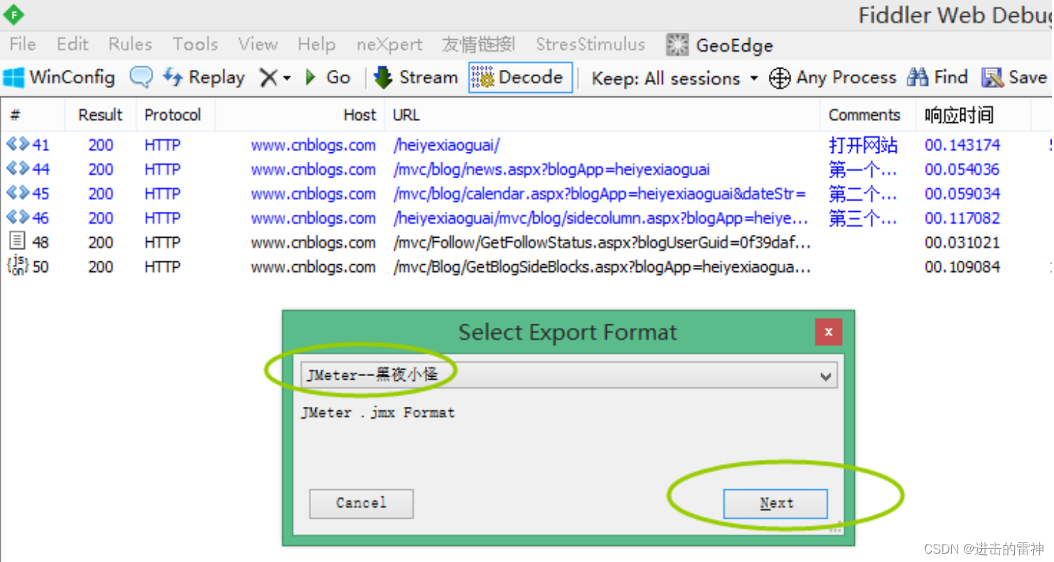
Task: Click URL /heiyexiaoguai/ in session 41
Action: pos(447,145)
